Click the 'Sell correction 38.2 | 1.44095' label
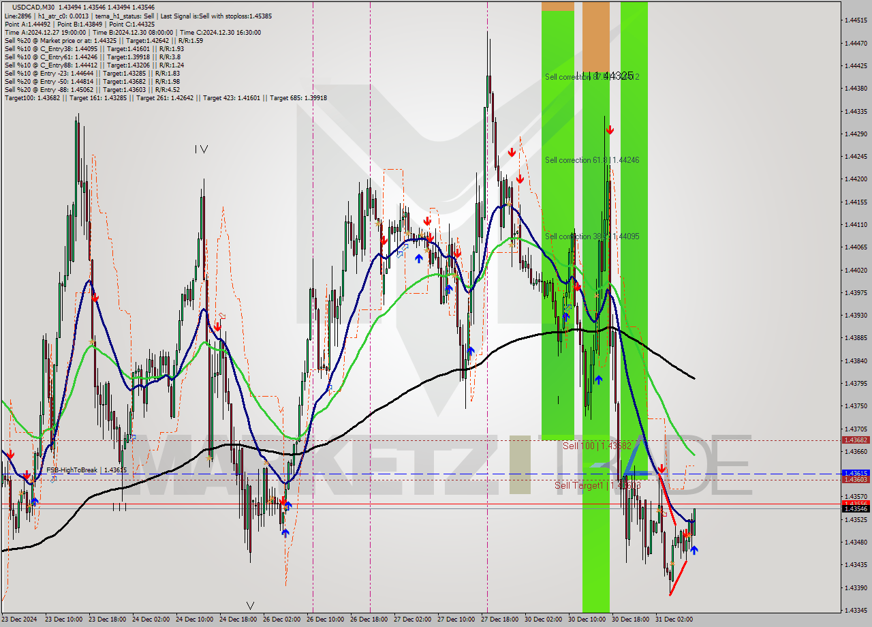Image resolution: width=872 pixels, height=627 pixels. [592, 236]
